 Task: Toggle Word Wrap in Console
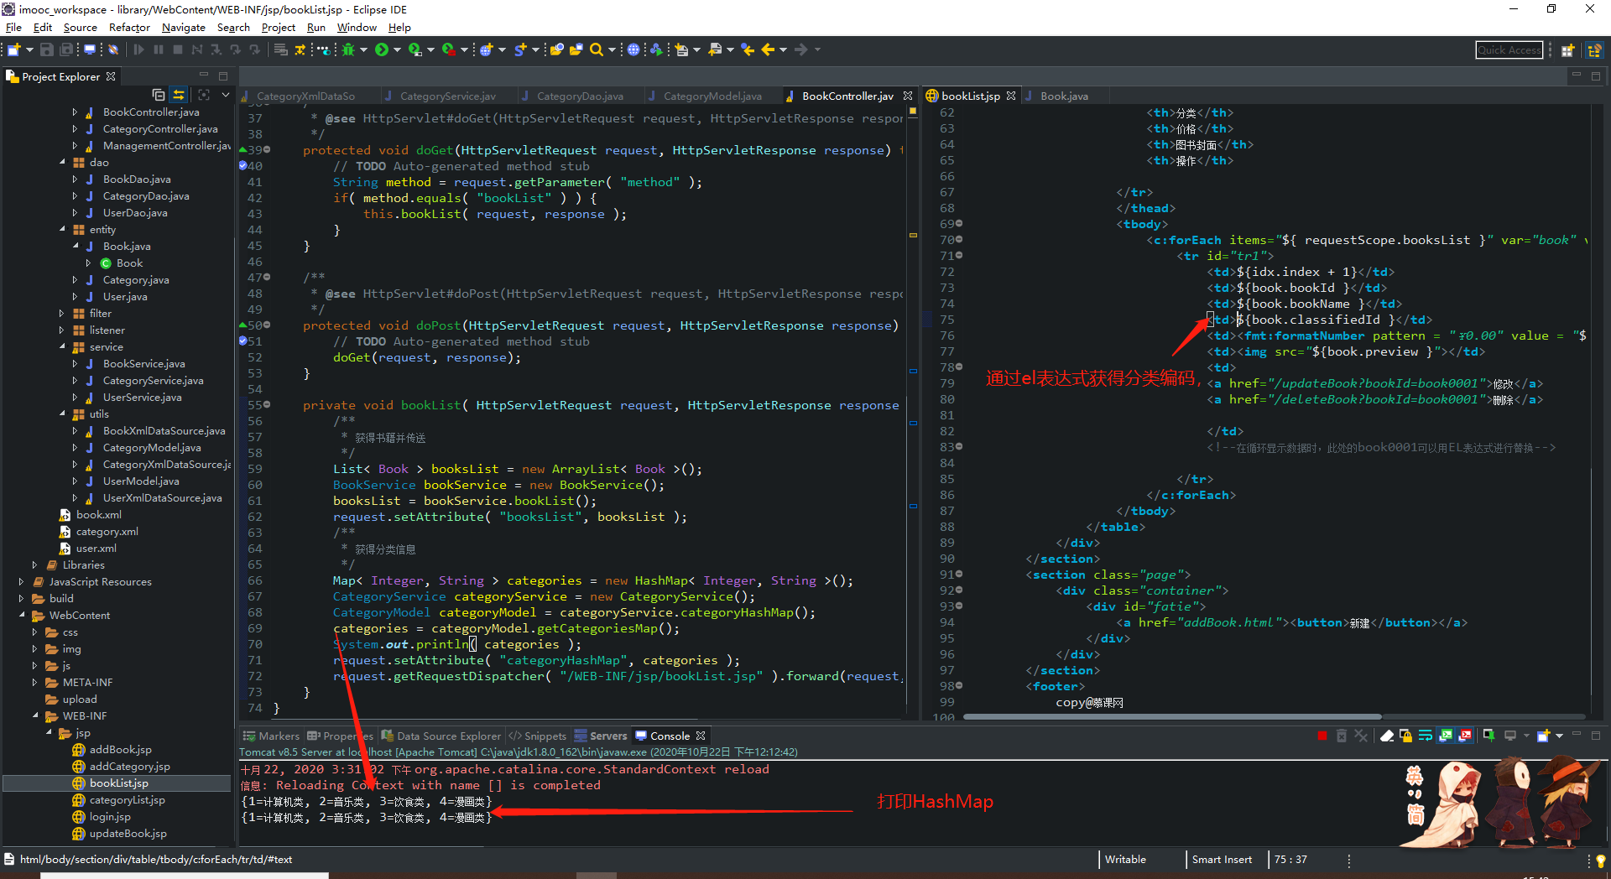tap(1426, 736)
